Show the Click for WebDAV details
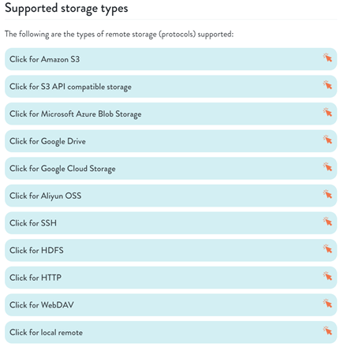Viewport: 340px width, 347px height. (x=170, y=305)
